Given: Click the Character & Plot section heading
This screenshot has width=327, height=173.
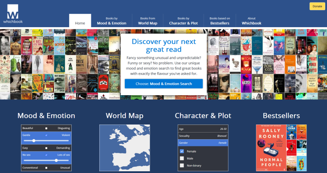Looking at the screenshot, I should pos(203,116).
